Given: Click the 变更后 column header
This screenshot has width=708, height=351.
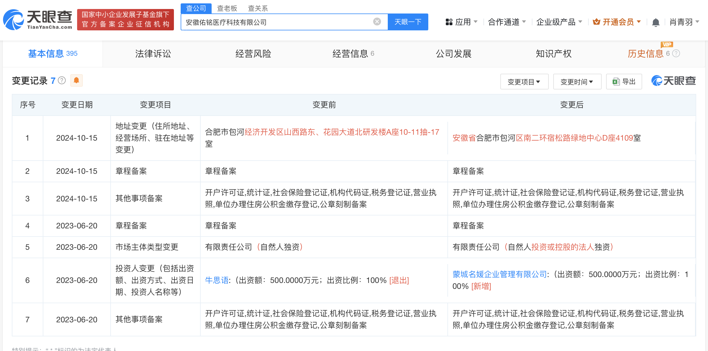Looking at the screenshot, I should tap(572, 105).
